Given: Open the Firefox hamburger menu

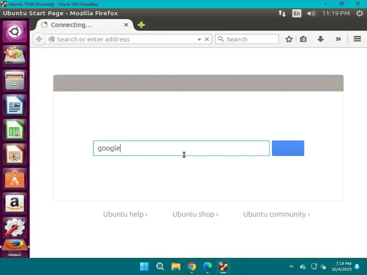Looking at the screenshot, I should (x=357, y=39).
